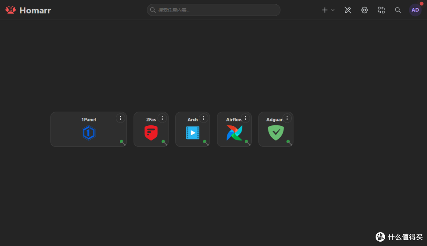Toggle board edit mode pencil icon
The width and height of the screenshot is (427, 246).
click(x=348, y=10)
